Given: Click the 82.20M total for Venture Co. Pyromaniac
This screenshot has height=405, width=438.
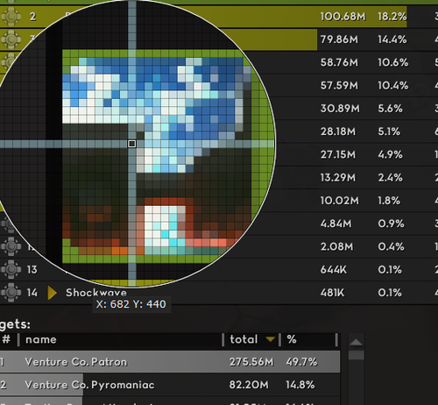Looking at the screenshot, I should tap(249, 385).
